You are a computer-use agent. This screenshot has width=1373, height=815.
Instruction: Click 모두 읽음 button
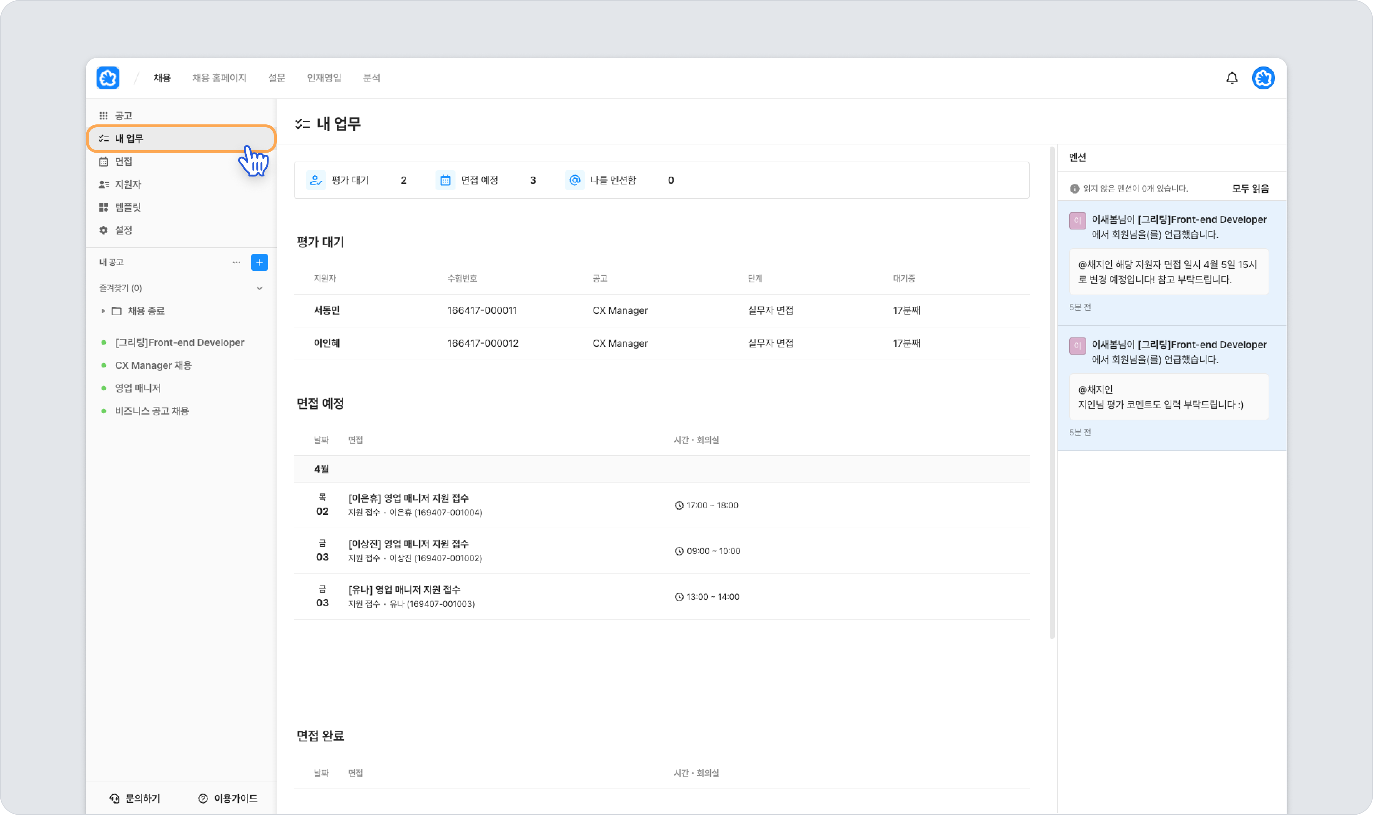point(1250,189)
